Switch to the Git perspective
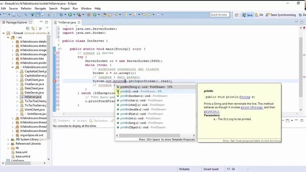Viewport: 306px width, 172px height. coord(259,15)
